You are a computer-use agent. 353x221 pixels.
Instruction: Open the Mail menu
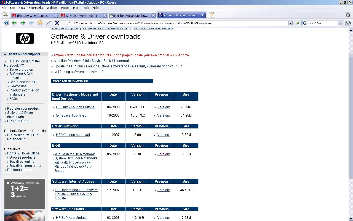click(x=76, y=8)
